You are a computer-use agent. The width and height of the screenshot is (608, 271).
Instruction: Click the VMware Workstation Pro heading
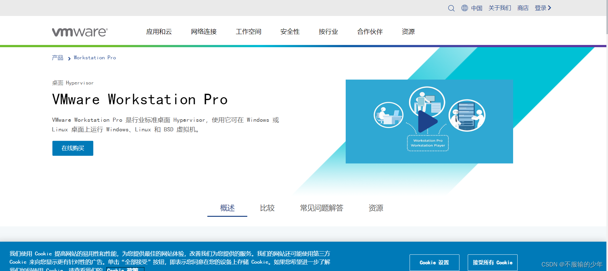(x=140, y=99)
